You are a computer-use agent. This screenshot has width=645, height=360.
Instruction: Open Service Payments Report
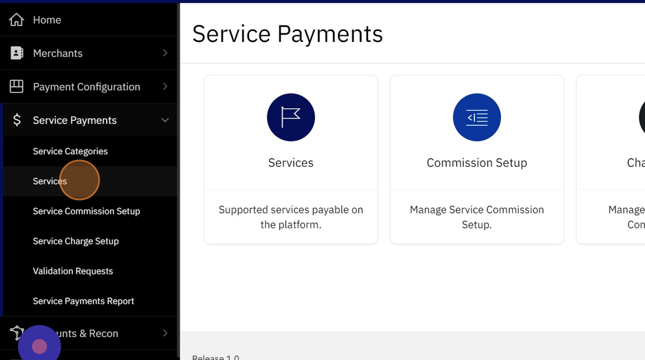point(84,301)
